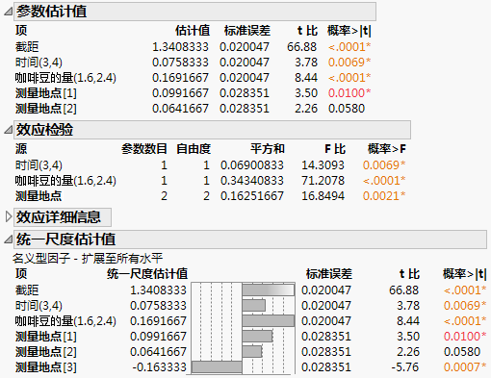Click the 测量地点[1] bar in the scaled estimates chart
491x378 pixels.
(x=257, y=337)
